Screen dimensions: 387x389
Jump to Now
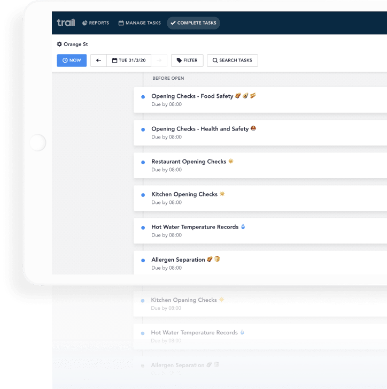tap(72, 60)
